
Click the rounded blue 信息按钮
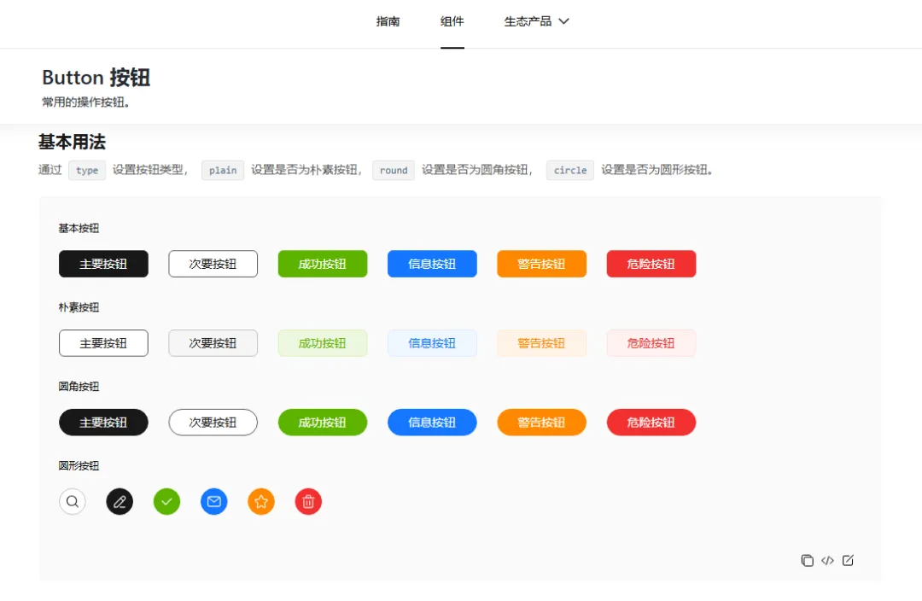click(432, 423)
